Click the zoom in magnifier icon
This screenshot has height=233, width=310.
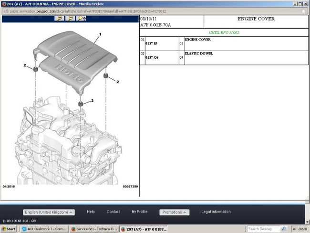click(x=59, y=19)
